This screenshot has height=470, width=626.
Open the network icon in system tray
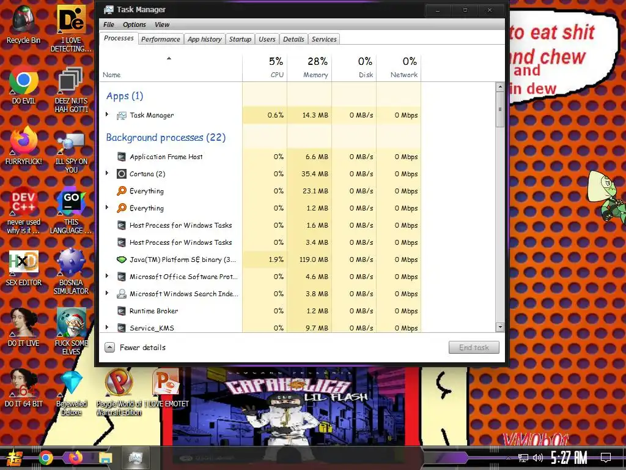point(523,458)
